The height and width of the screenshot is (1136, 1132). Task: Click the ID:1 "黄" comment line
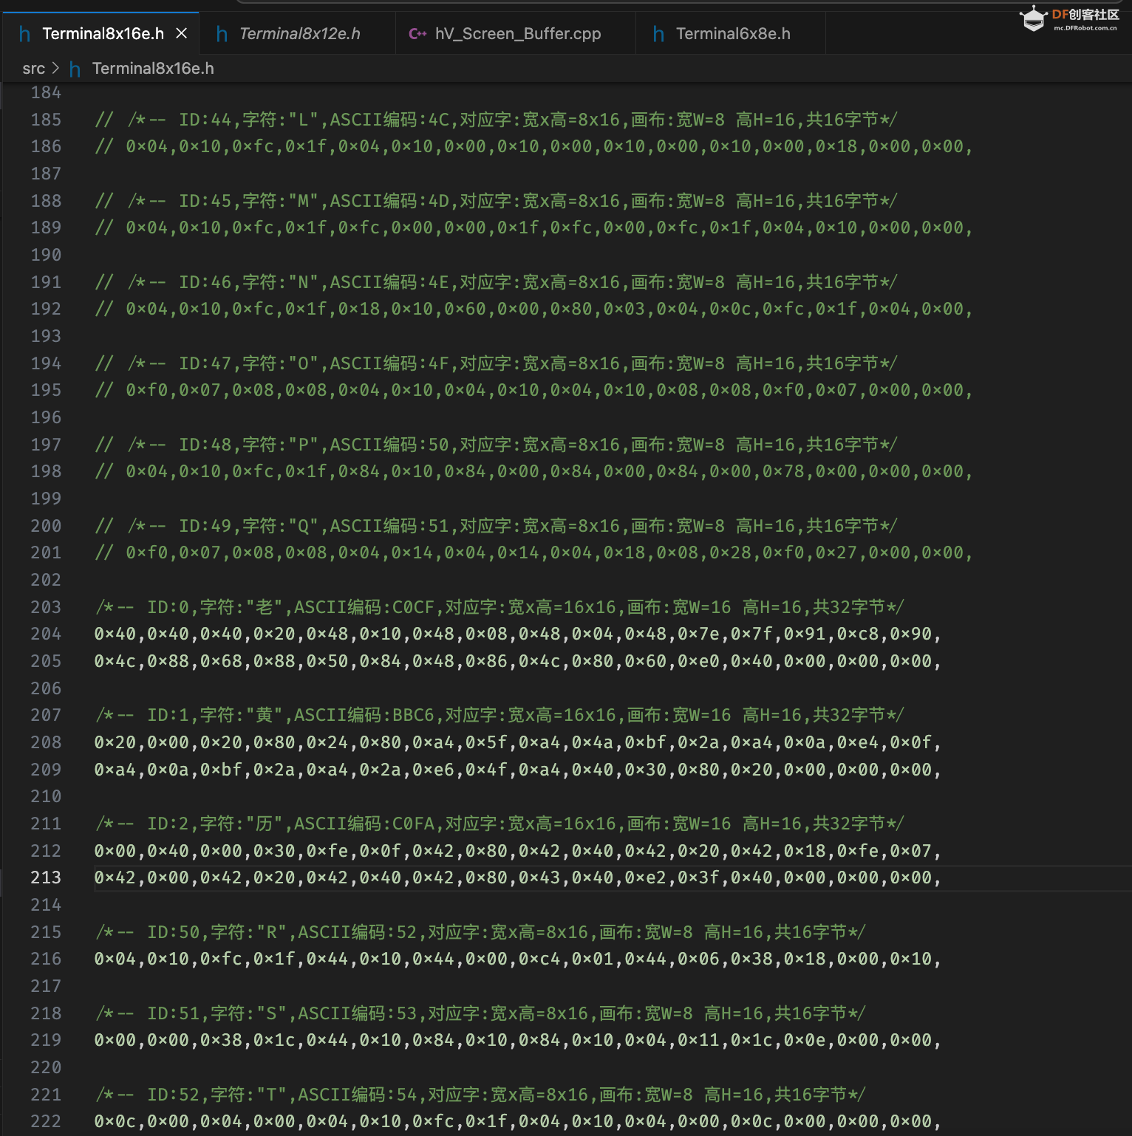pos(499,715)
